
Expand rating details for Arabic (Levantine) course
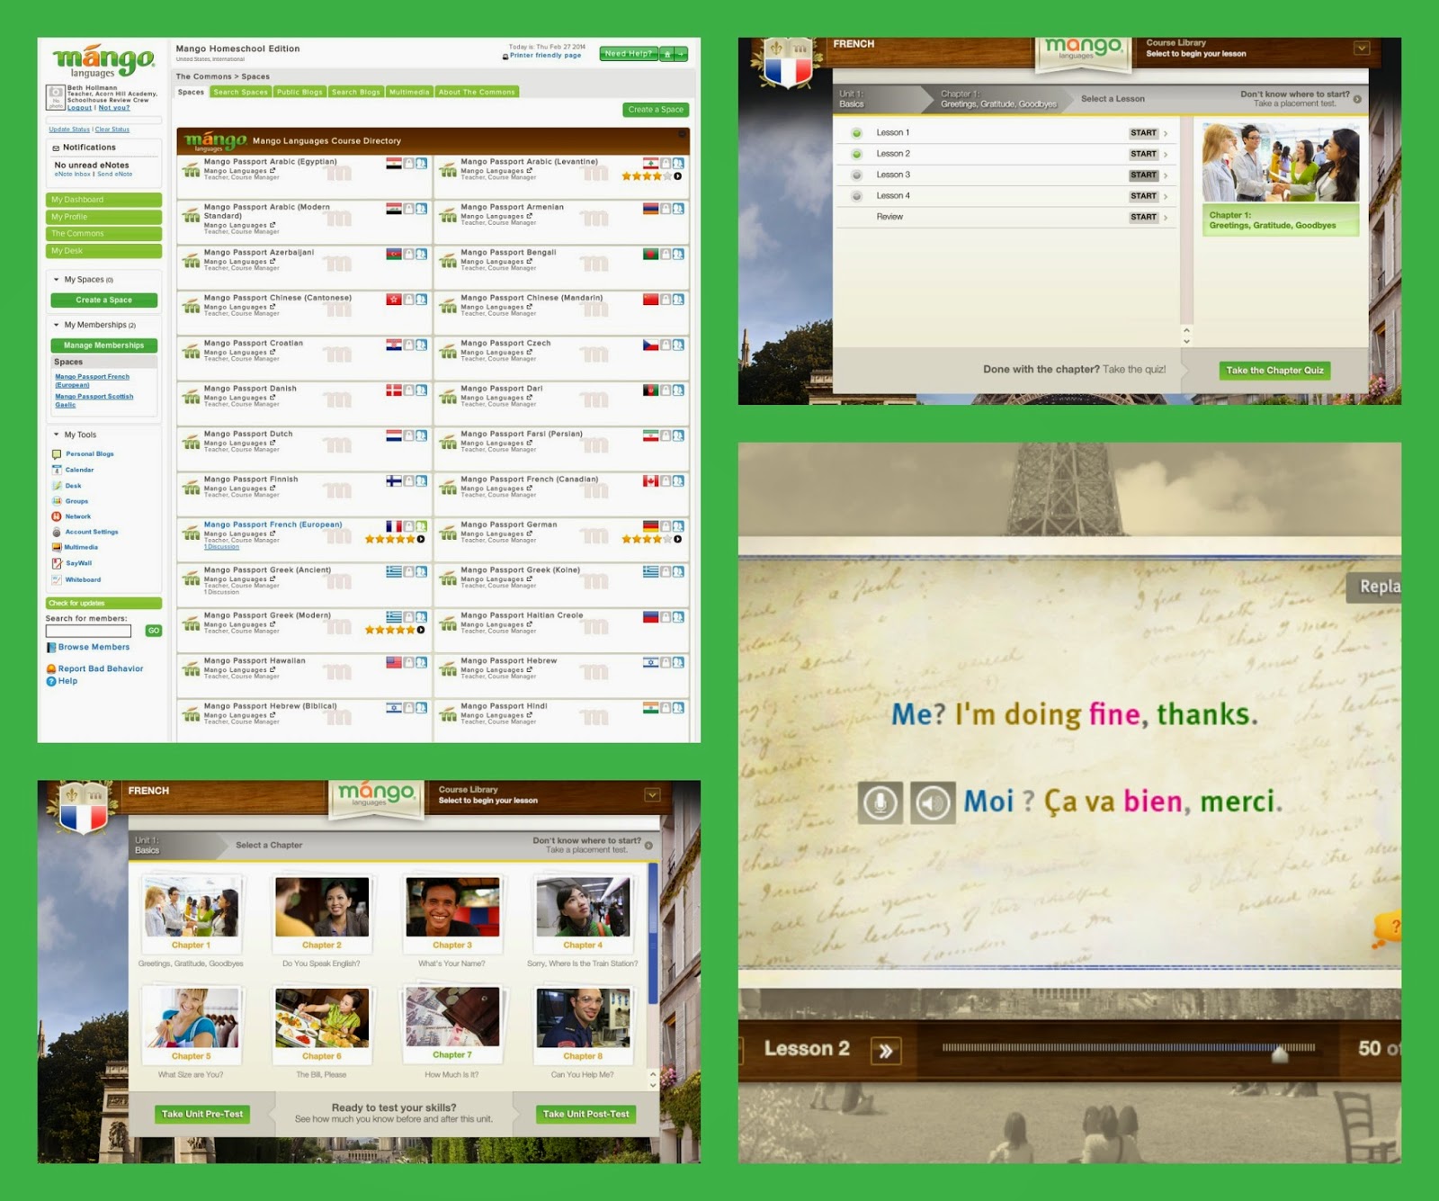coord(677,176)
